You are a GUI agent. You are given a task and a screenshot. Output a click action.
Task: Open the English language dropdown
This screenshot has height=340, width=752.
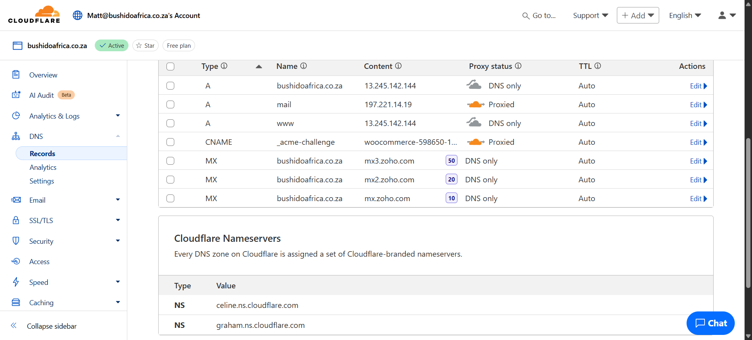coord(685,15)
